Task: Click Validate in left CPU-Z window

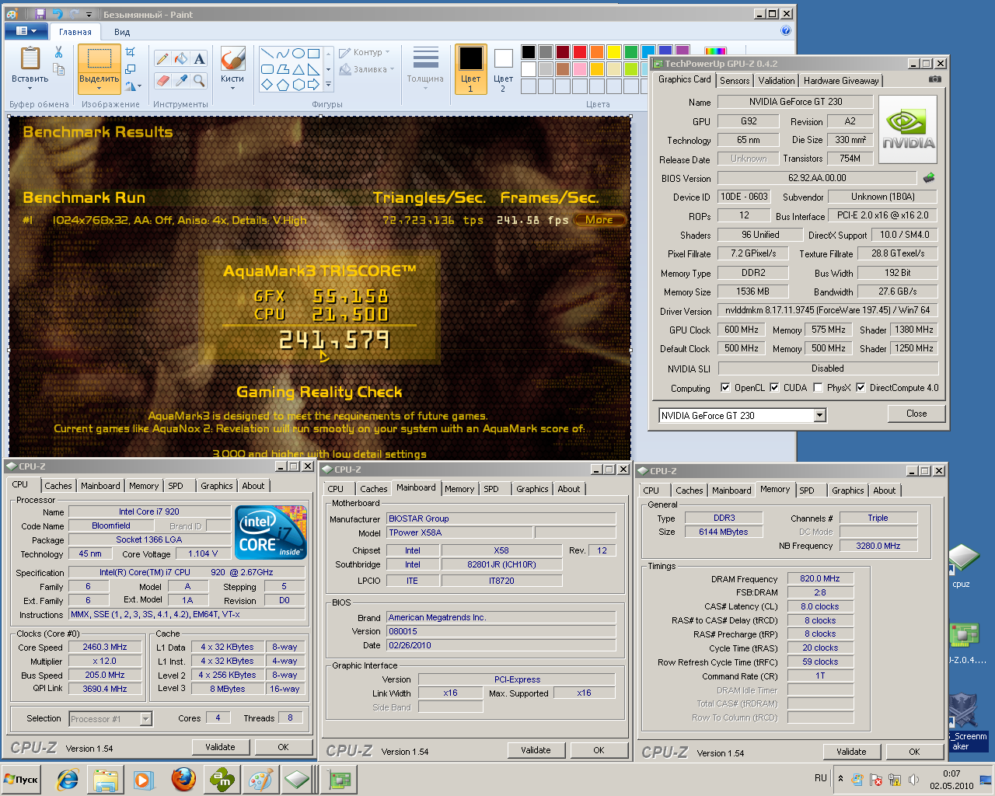Action: pyautogui.click(x=220, y=747)
